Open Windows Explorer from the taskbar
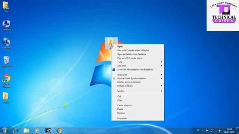The height and width of the screenshot is (134, 239). [26, 131]
